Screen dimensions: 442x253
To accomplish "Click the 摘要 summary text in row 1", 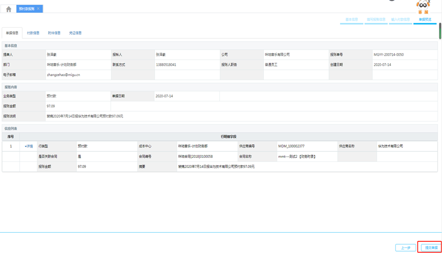I will click(216, 166).
